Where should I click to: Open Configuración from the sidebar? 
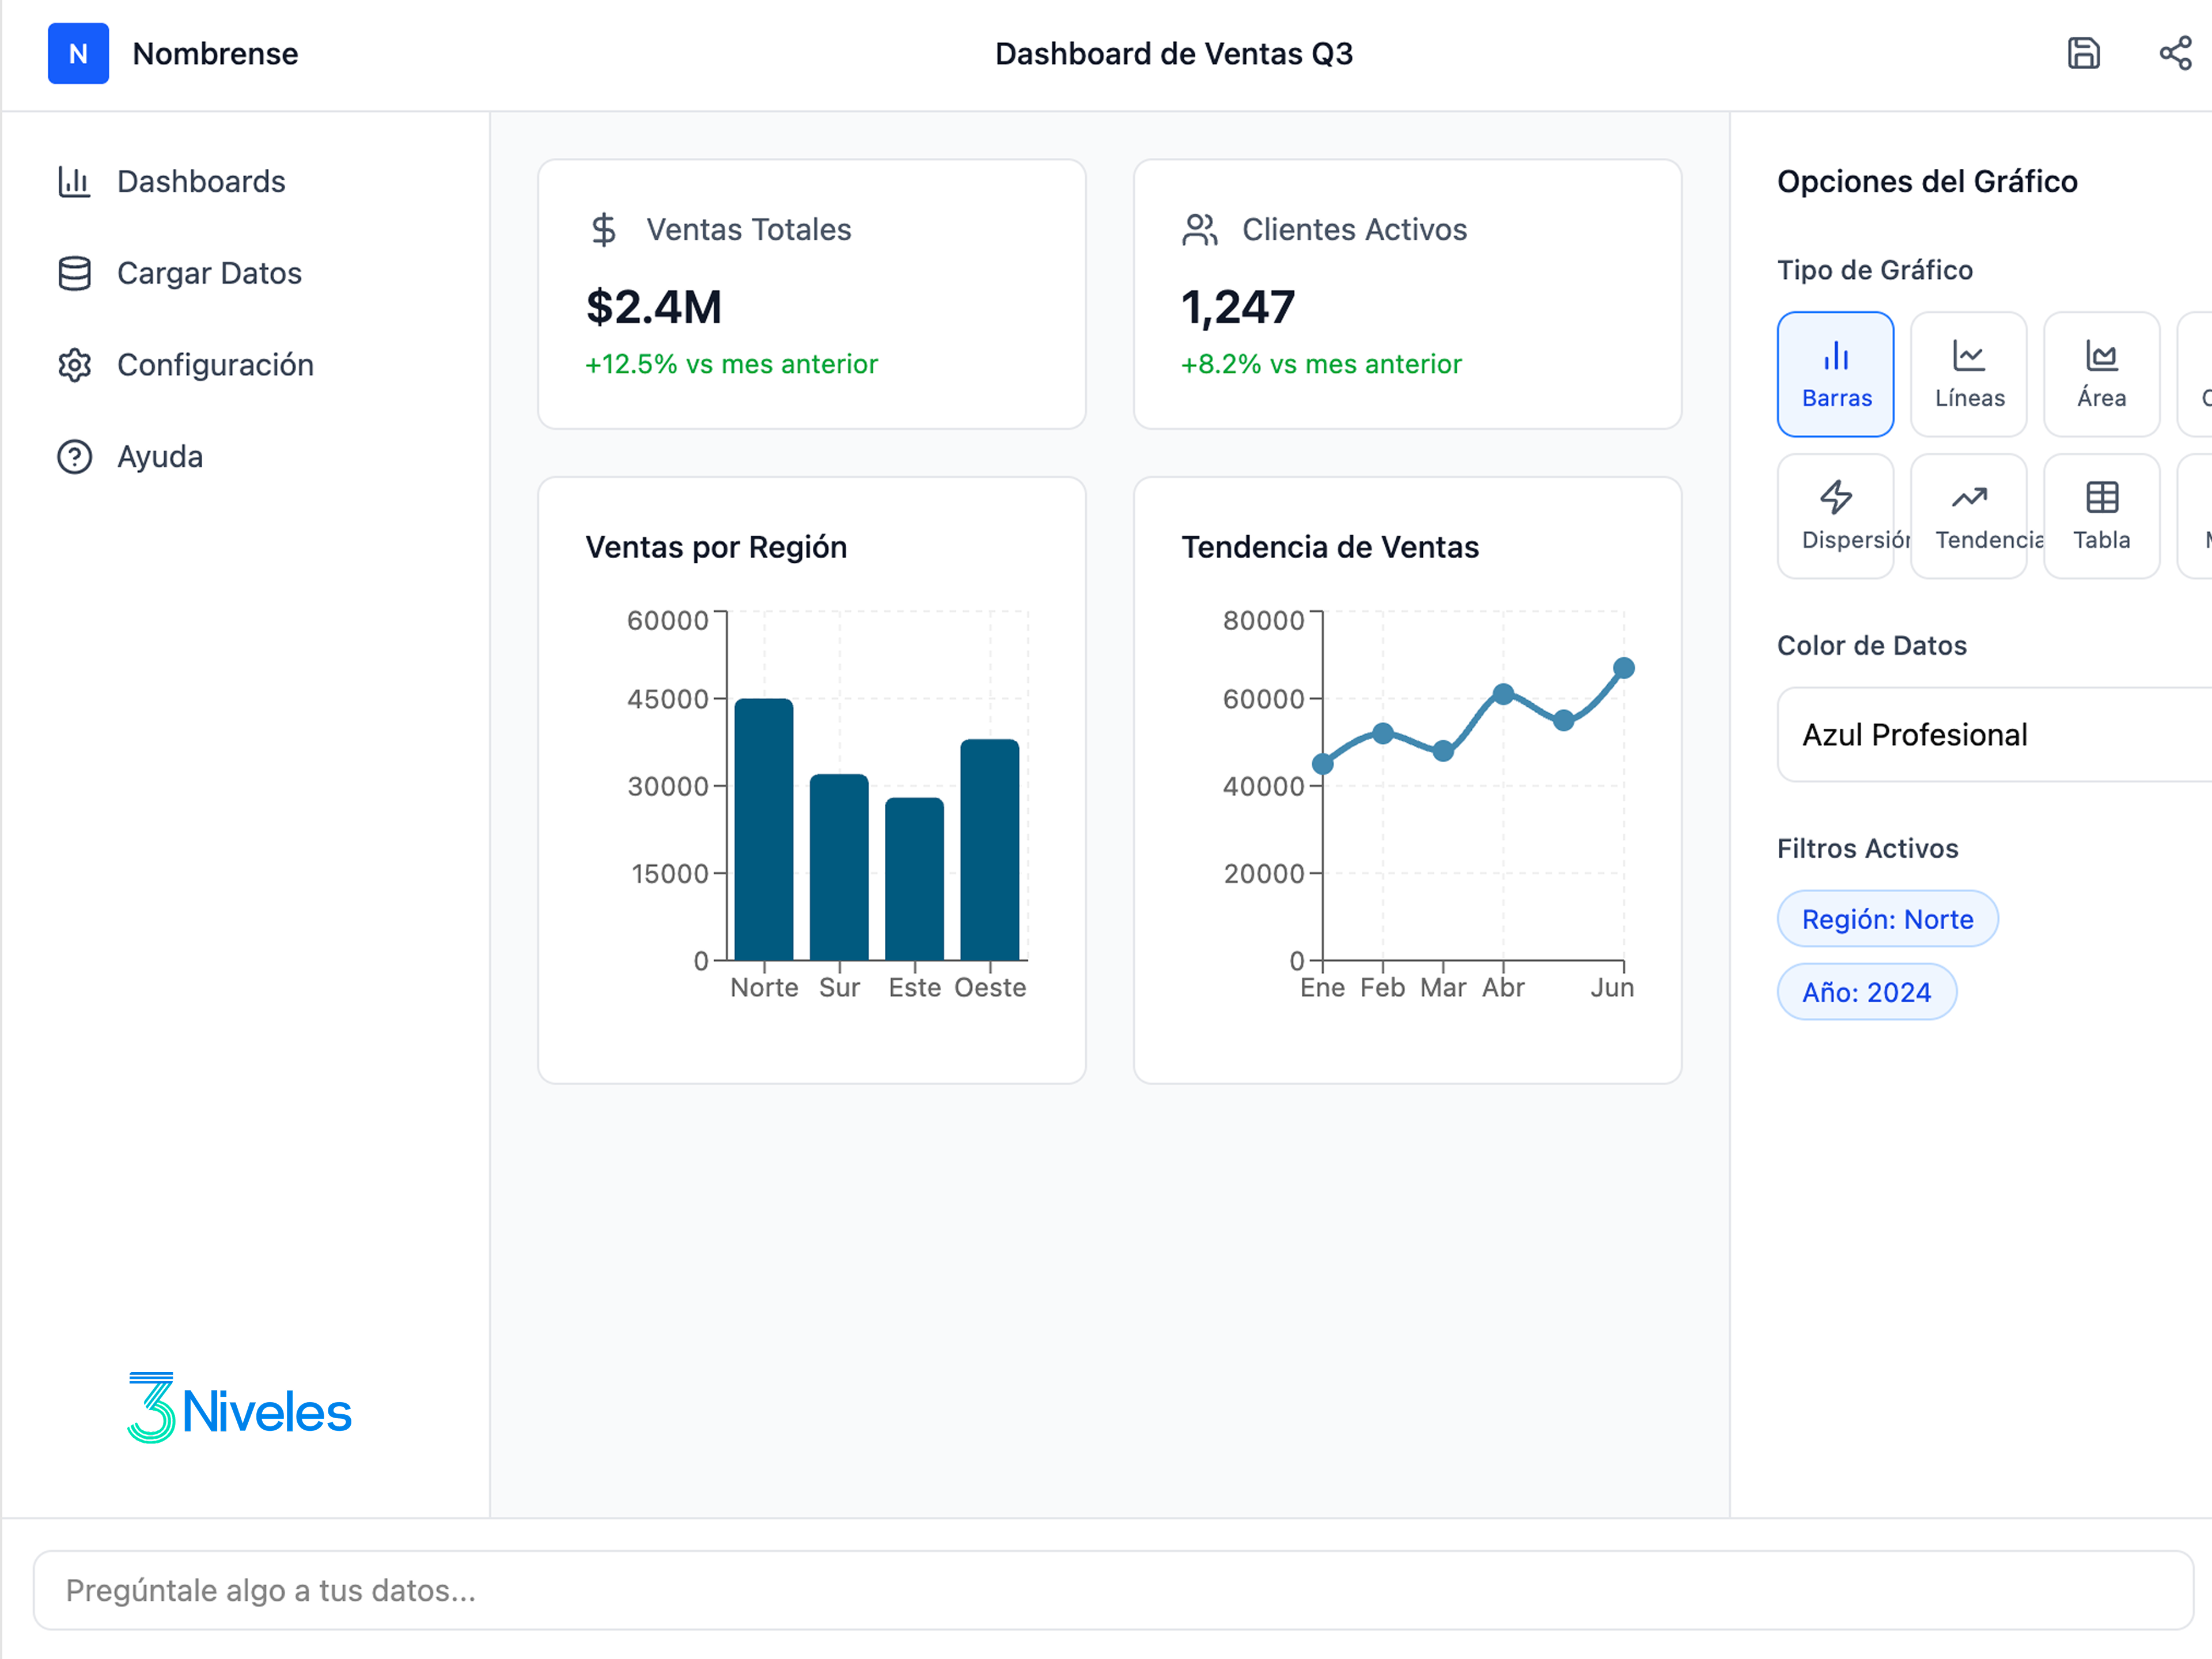coord(214,365)
